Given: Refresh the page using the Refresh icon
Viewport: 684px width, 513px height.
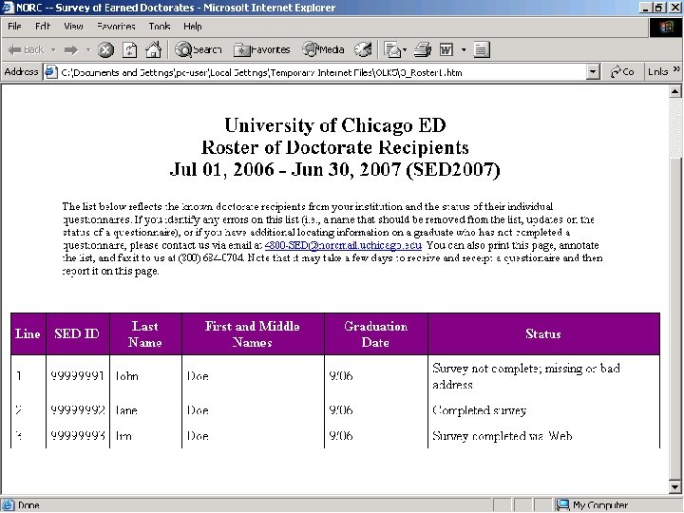Looking at the screenshot, I should pos(129,49).
